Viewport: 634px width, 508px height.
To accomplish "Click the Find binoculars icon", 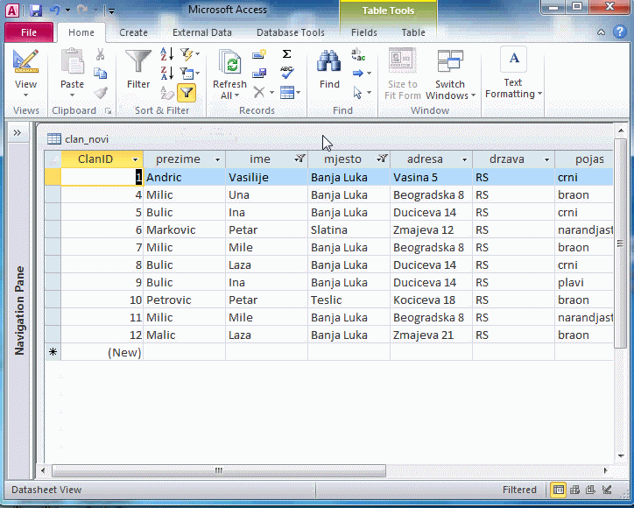I will 329,63.
